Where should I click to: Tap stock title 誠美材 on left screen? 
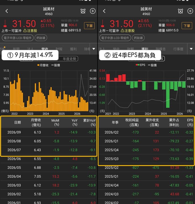(49, 9)
